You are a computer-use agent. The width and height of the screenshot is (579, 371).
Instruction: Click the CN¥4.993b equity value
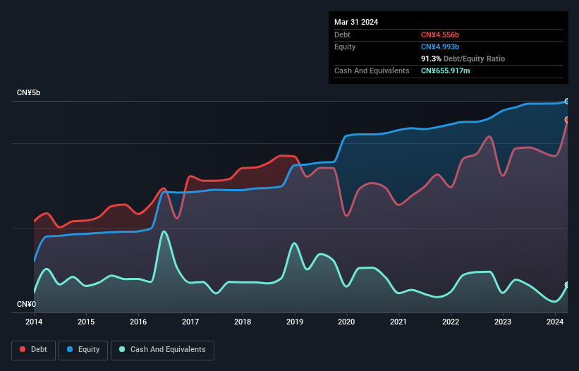coord(440,47)
